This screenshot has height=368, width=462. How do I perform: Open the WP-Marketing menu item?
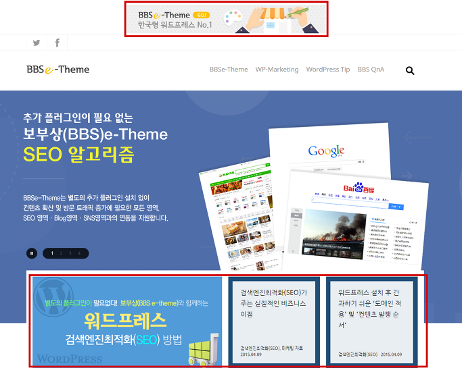277,70
